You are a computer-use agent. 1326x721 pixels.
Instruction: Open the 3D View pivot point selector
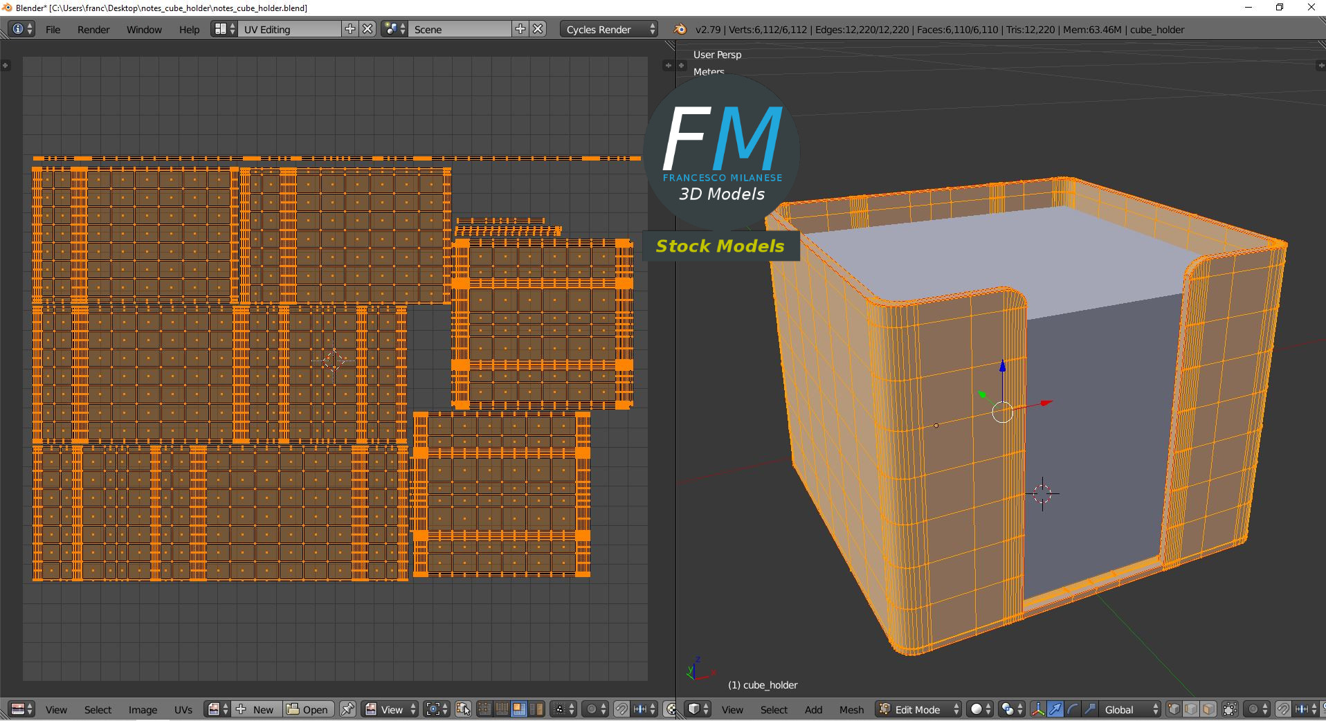[x=1012, y=709]
